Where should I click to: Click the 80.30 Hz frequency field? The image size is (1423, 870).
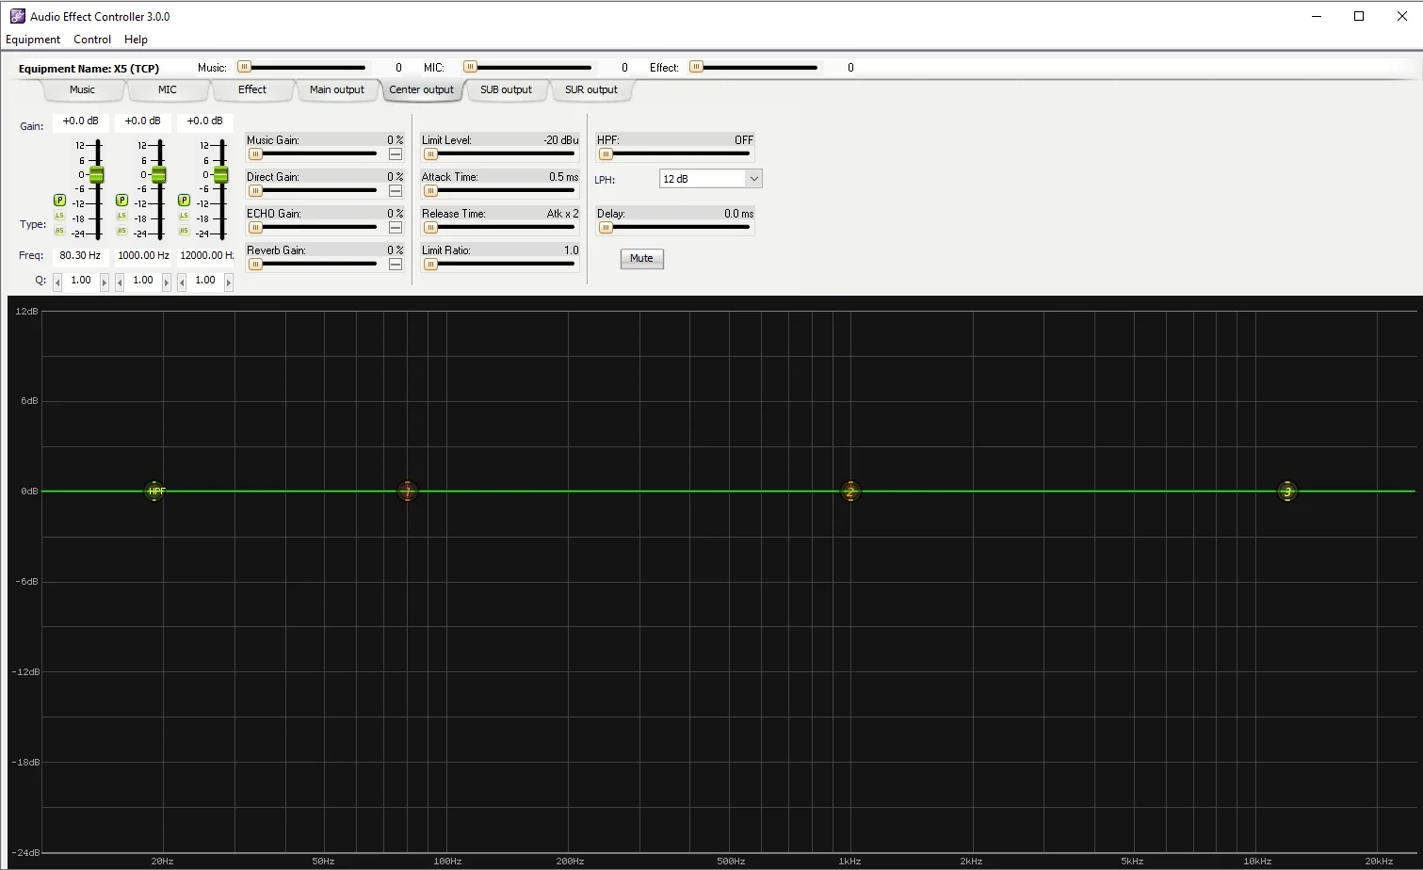[80, 256]
